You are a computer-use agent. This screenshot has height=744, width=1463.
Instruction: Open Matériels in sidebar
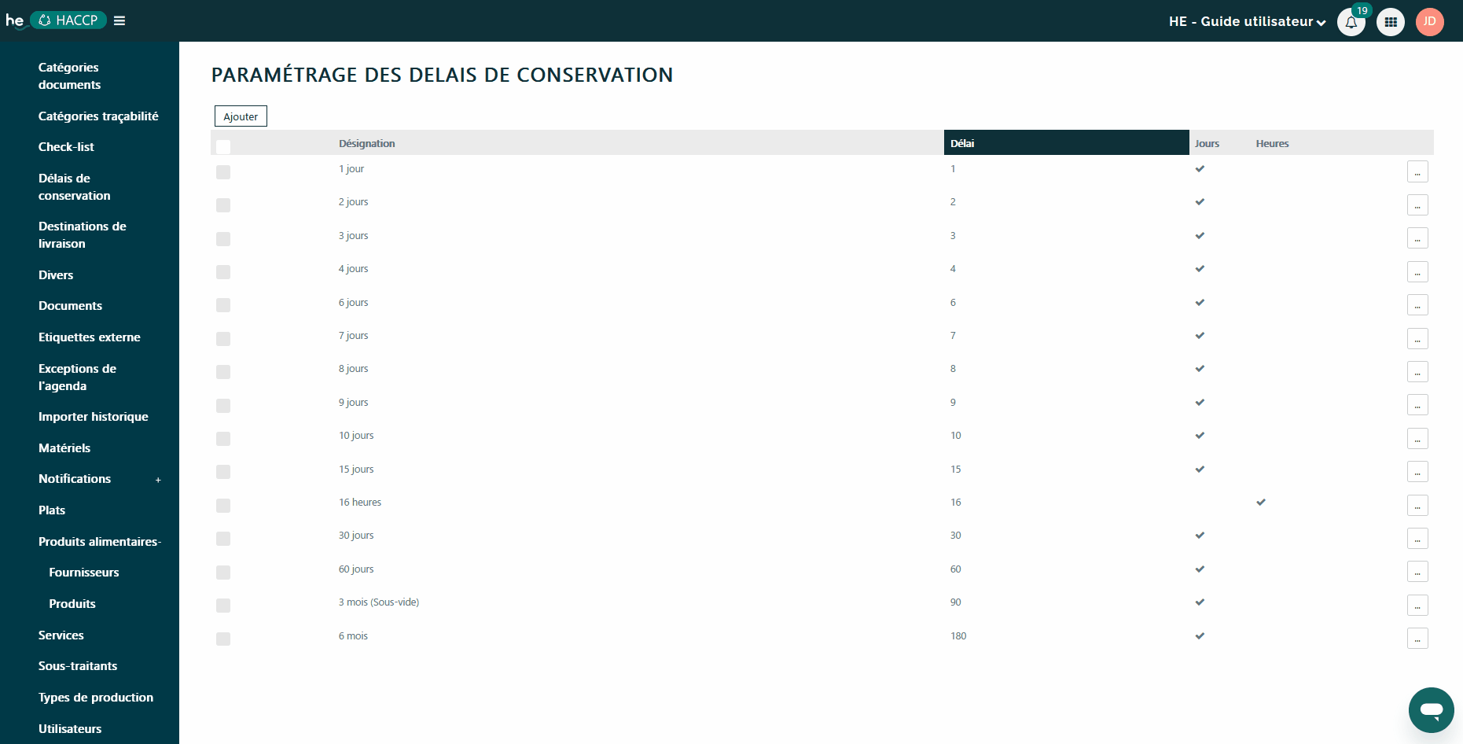coord(64,448)
